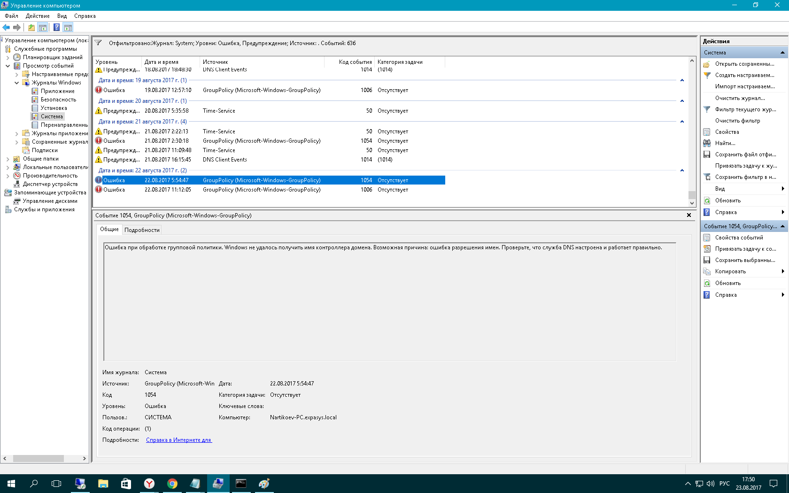Open Chrome from taskbar
Image resolution: width=789 pixels, height=493 pixels.
tap(172, 484)
